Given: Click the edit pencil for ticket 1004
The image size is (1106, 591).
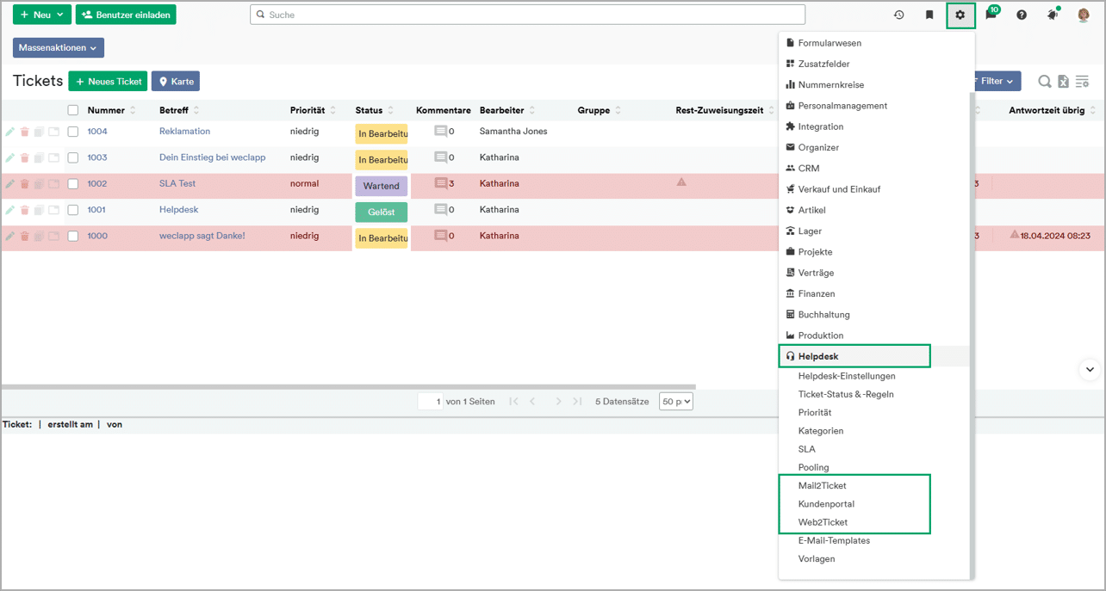Looking at the screenshot, I should pos(10,132).
